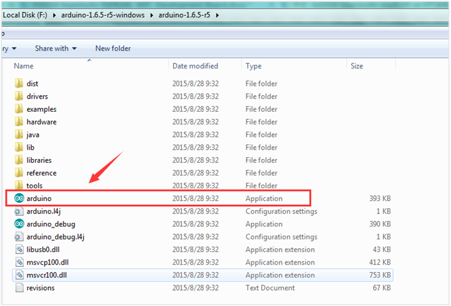451x306 pixels.
Task: Select the 'arduino_debug' file name
Action: coord(51,224)
